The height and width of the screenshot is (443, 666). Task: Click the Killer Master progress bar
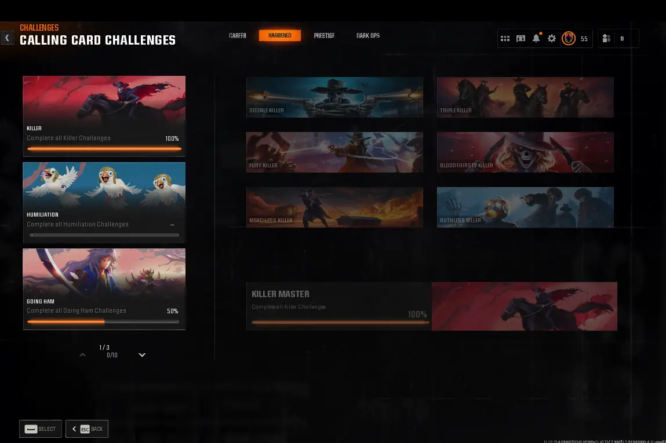tap(340, 323)
